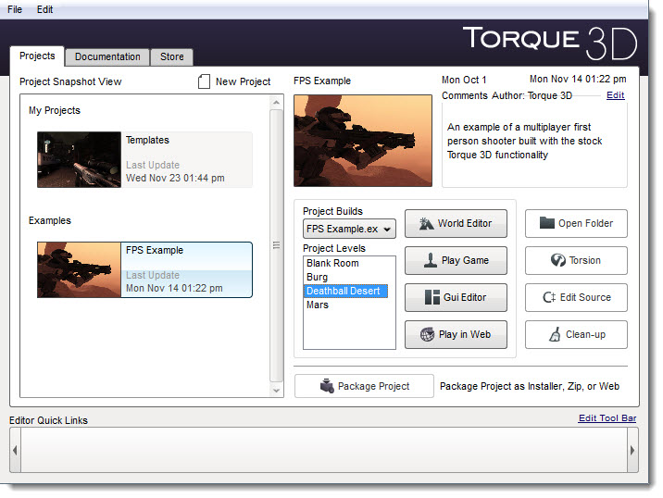Launch Torsion

click(x=576, y=260)
